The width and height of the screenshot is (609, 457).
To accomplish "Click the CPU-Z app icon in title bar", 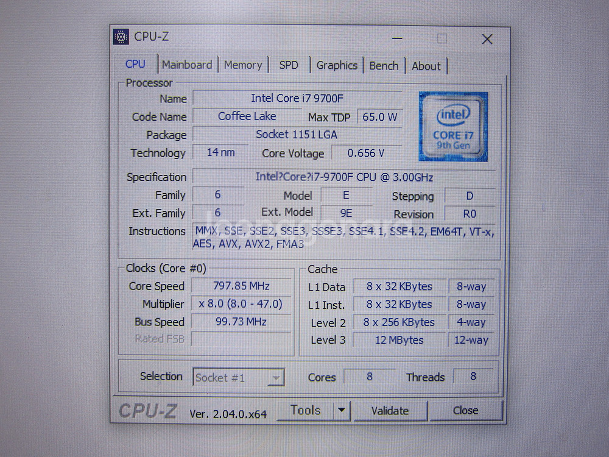I will click(x=121, y=37).
